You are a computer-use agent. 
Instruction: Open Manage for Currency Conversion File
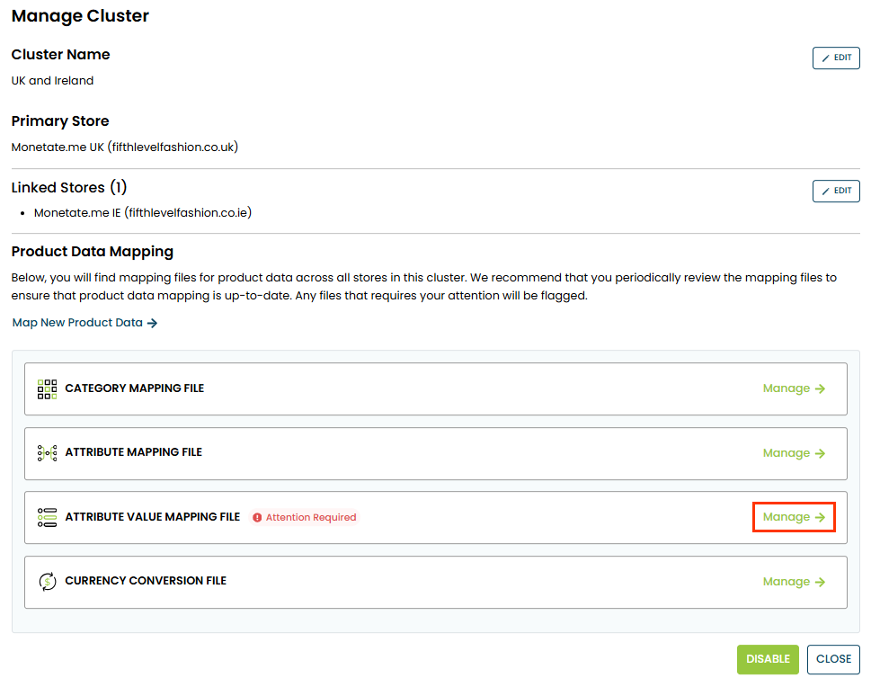[794, 582]
